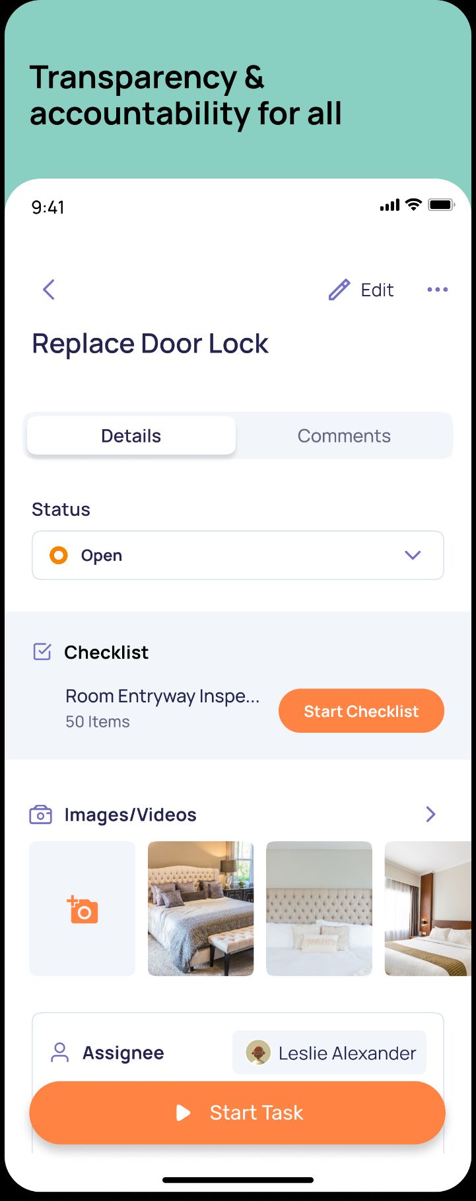
Task: Tap Leslie Alexander's avatar
Action: point(257,1052)
